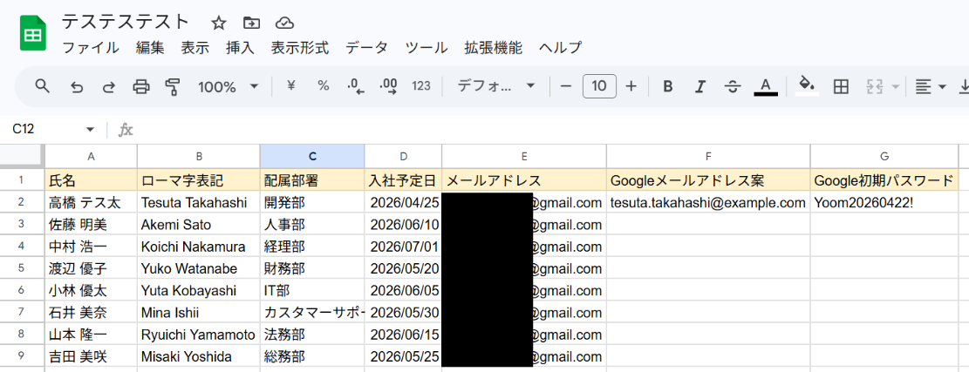Open the 表示 menu
This screenshot has height=372, width=969.
[195, 48]
